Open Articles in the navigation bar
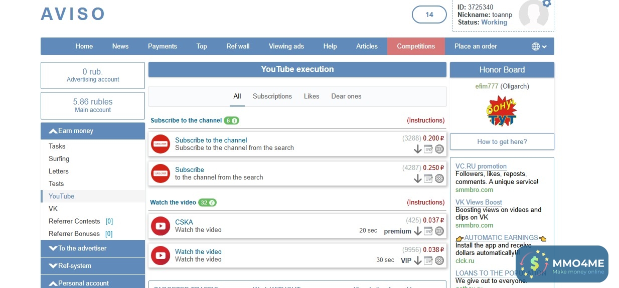This screenshot has width=619, height=288. point(367,46)
